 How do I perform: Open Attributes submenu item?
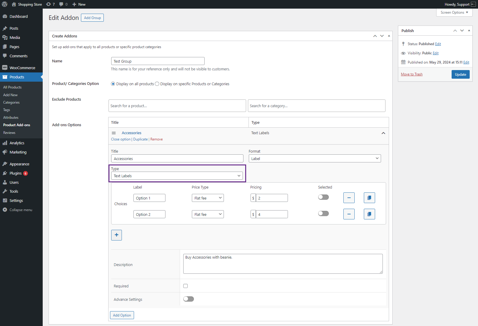tap(11, 118)
